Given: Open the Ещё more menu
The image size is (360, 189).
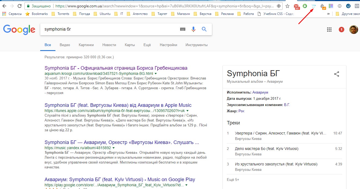Looking at the screenshot, I should pos(147,45).
